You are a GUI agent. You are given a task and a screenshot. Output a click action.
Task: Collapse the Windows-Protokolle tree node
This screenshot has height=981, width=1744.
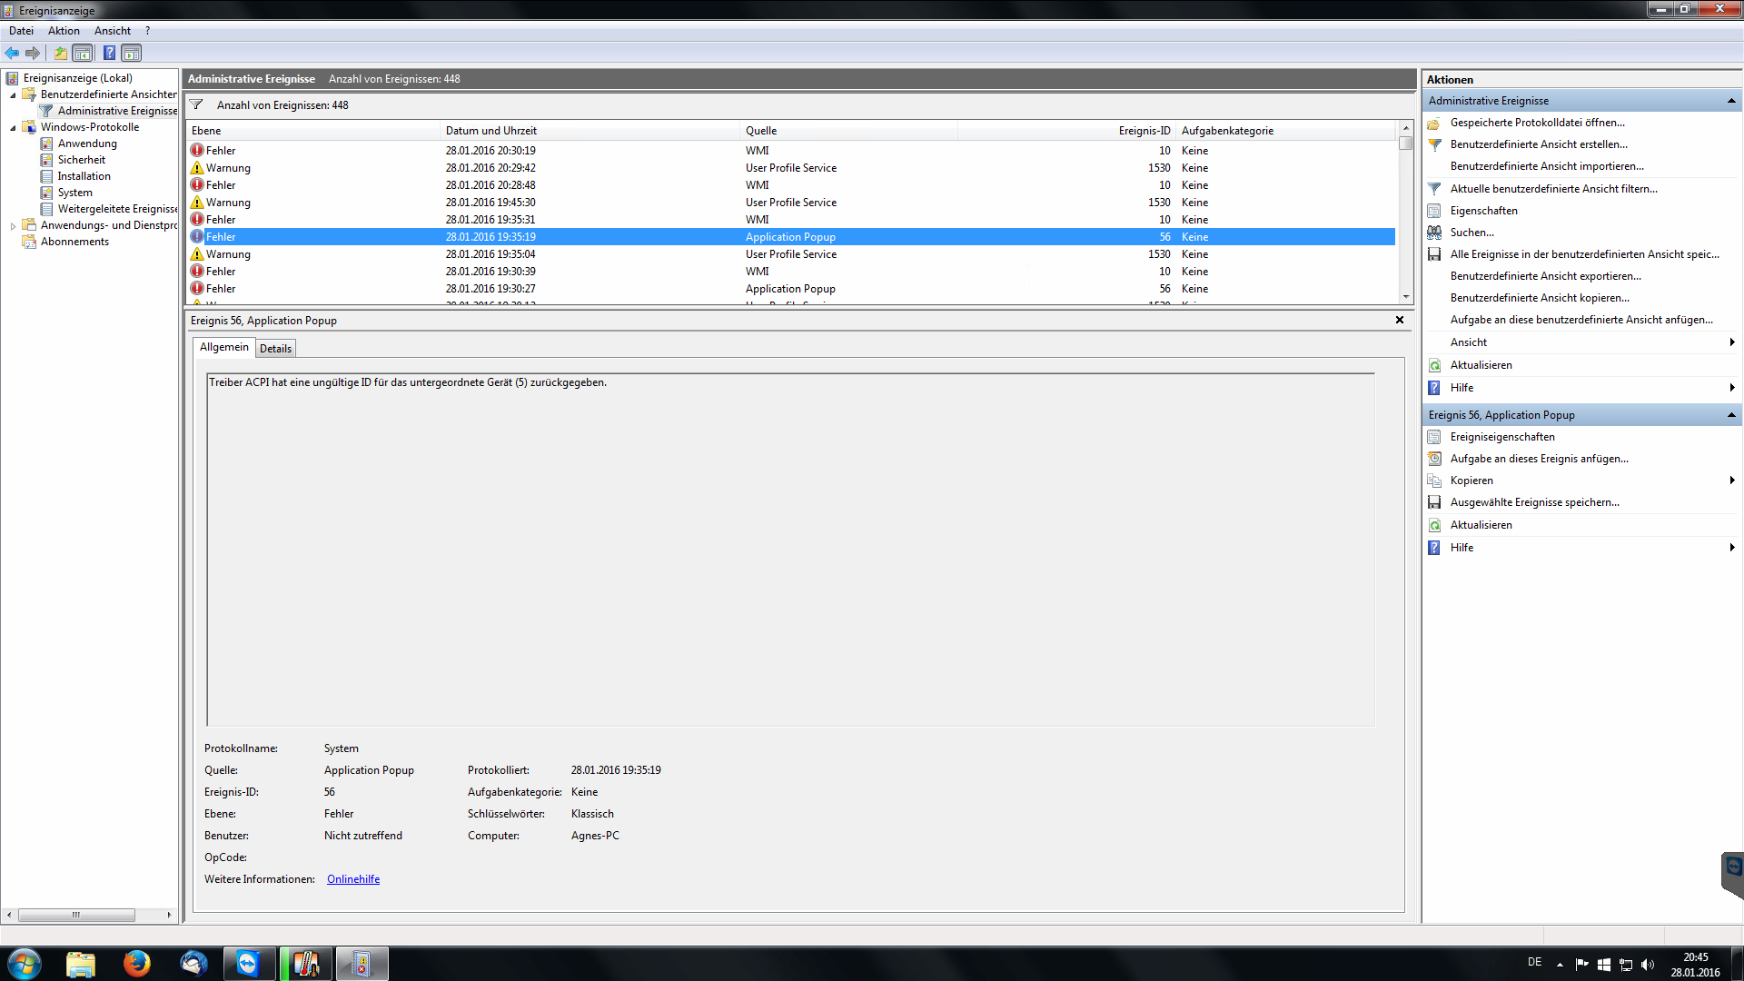click(x=13, y=128)
